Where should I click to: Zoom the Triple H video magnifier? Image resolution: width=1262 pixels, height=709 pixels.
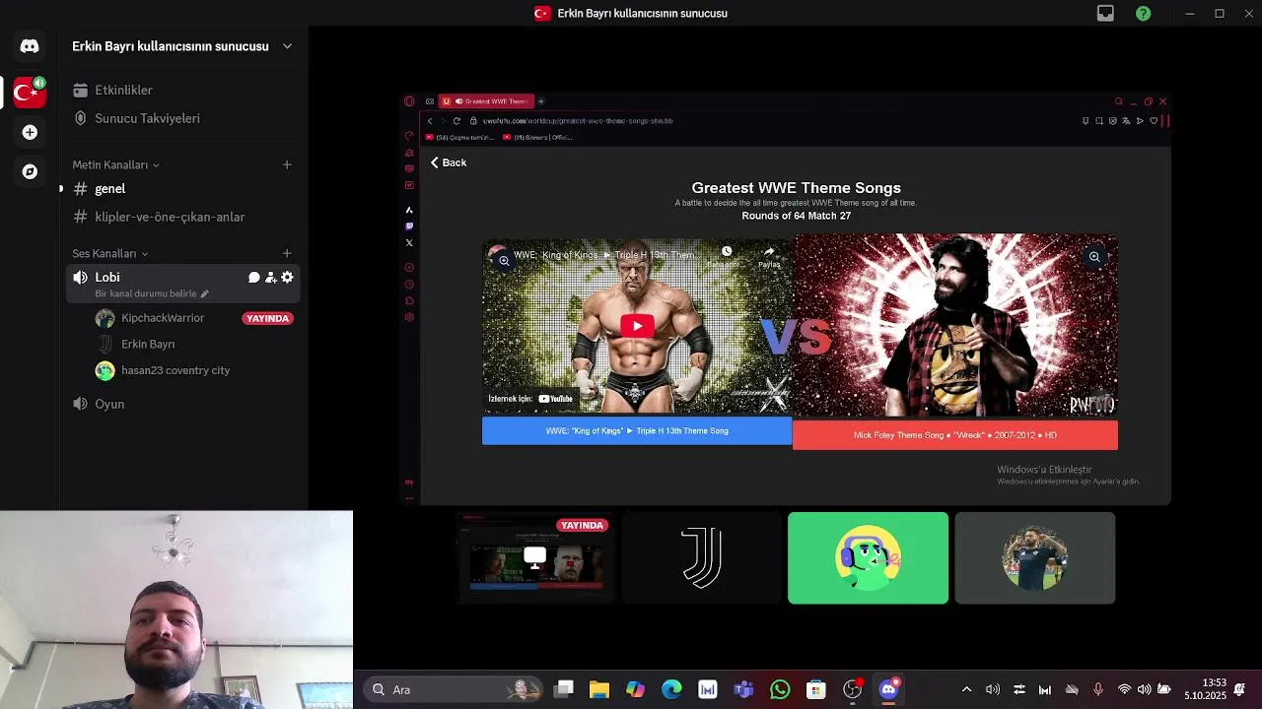[504, 261]
